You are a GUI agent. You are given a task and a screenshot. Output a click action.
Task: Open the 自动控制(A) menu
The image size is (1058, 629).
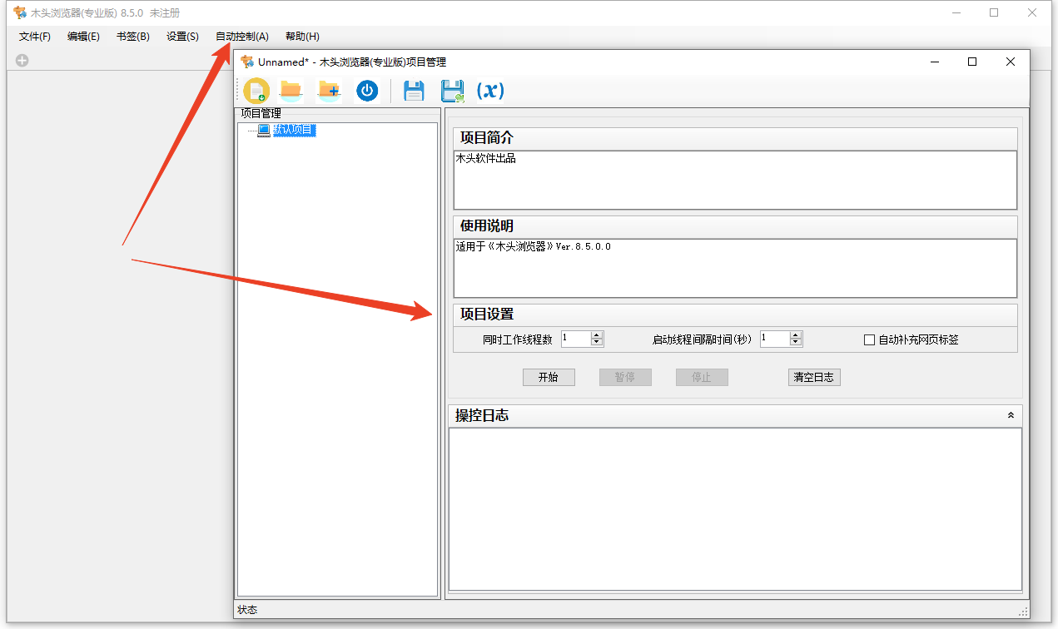(241, 36)
